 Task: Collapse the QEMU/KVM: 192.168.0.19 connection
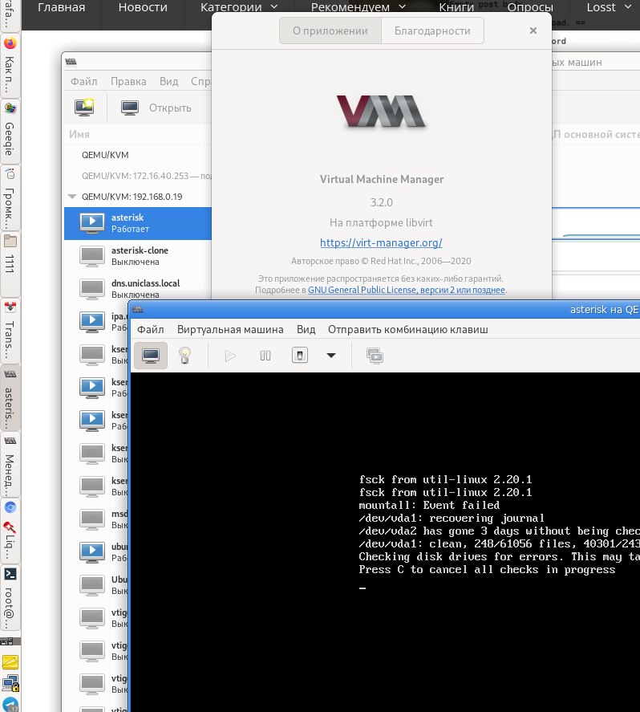point(71,197)
